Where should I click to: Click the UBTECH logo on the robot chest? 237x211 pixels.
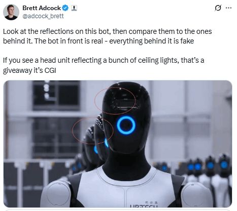pyautogui.click(x=144, y=204)
